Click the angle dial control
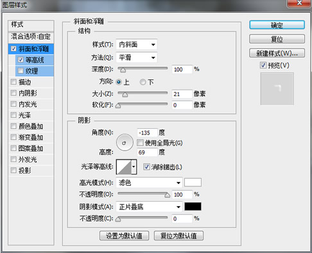Viewport: 312px width, 253px height. pos(125,143)
